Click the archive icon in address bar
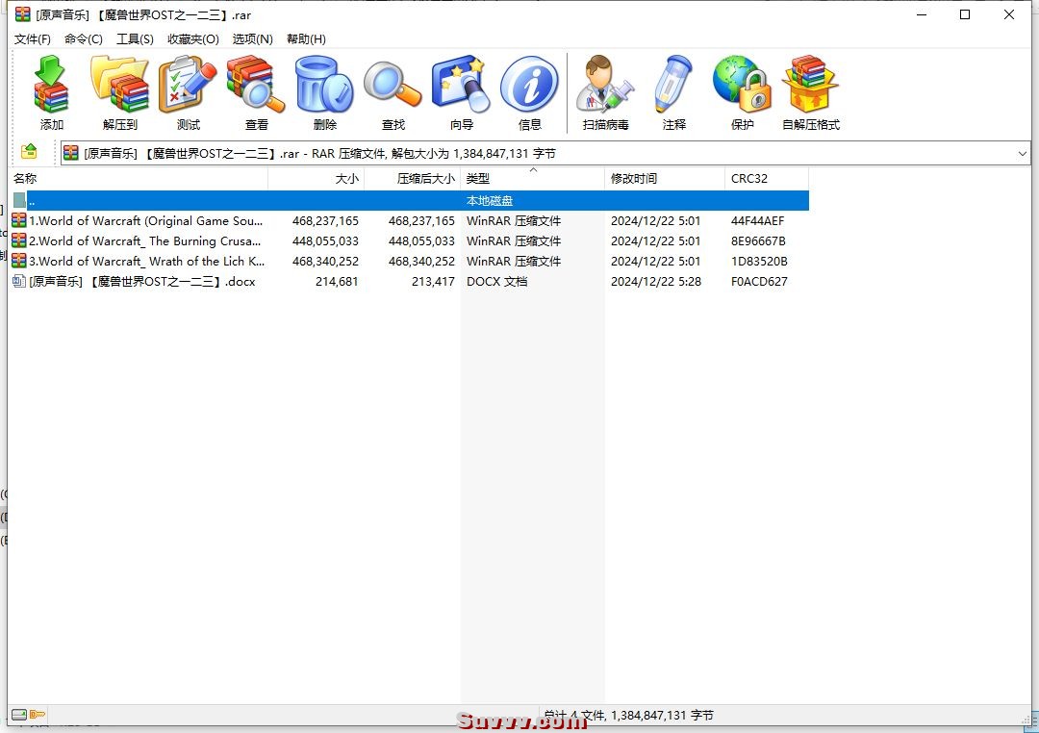1039x733 pixels. pos(71,153)
